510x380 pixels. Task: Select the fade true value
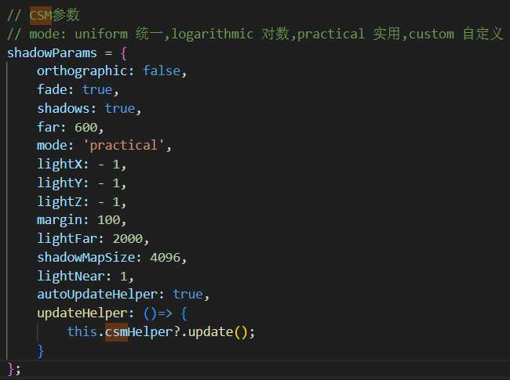[97, 89]
